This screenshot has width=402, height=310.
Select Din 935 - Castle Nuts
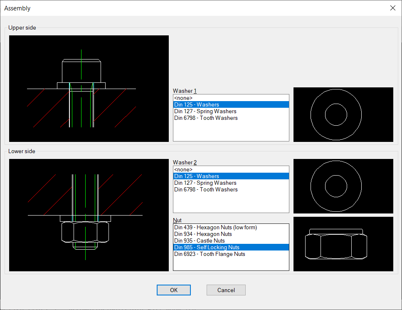point(231,241)
